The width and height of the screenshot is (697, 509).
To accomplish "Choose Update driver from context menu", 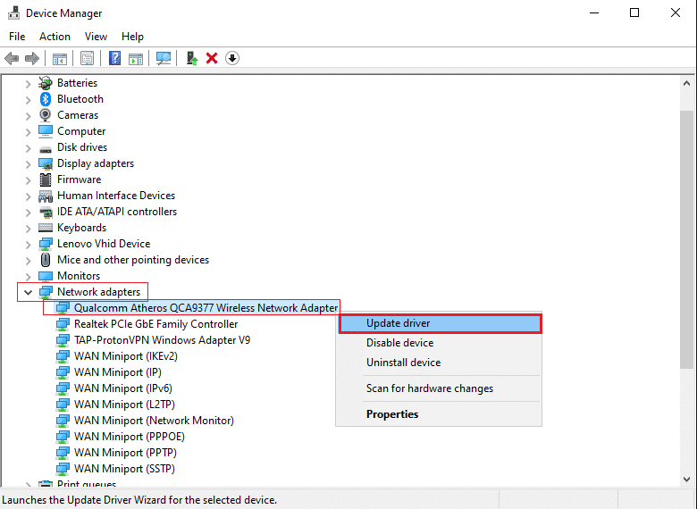I will (439, 323).
